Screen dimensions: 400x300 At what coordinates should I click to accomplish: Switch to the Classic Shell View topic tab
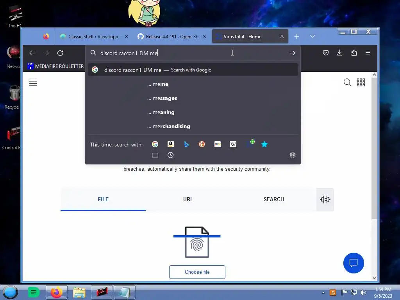[x=94, y=36]
